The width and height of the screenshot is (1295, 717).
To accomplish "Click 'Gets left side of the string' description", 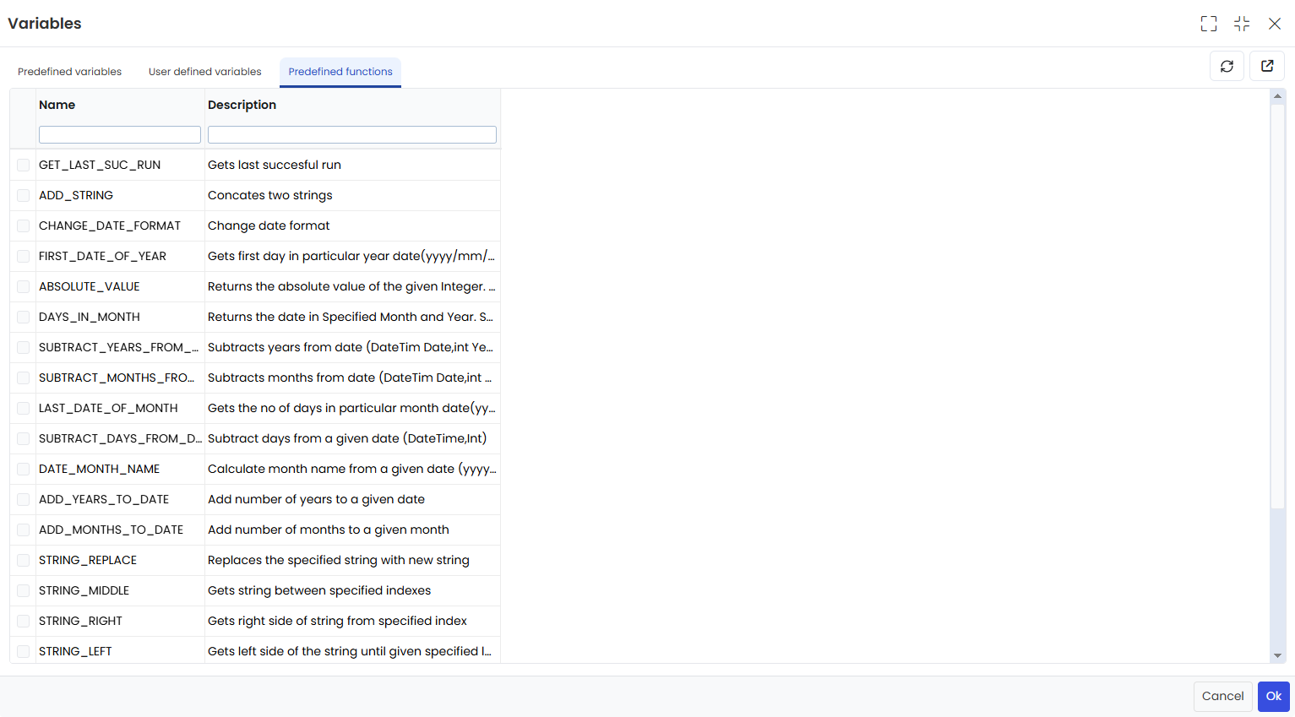I will [x=350, y=652].
